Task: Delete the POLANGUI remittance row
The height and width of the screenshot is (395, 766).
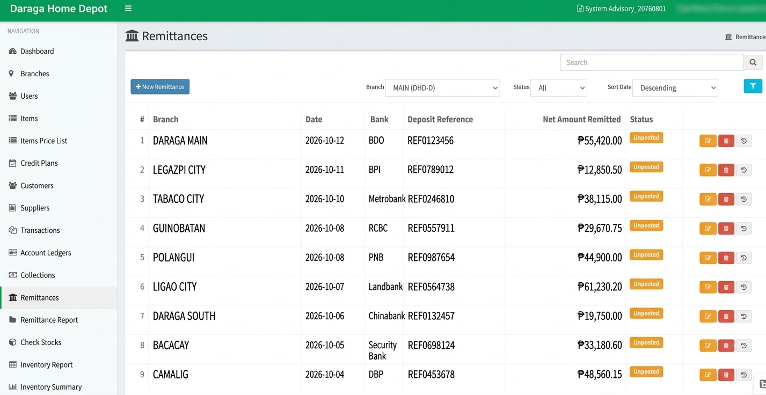Action: pyautogui.click(x=726, y=258)
